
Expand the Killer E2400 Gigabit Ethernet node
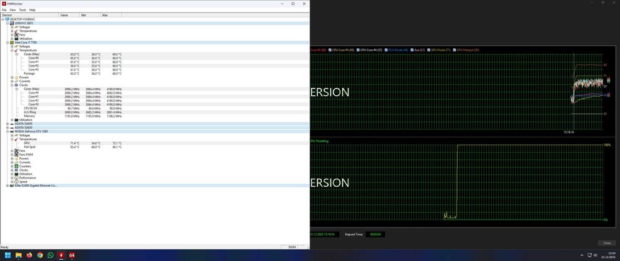coord(7,186)
